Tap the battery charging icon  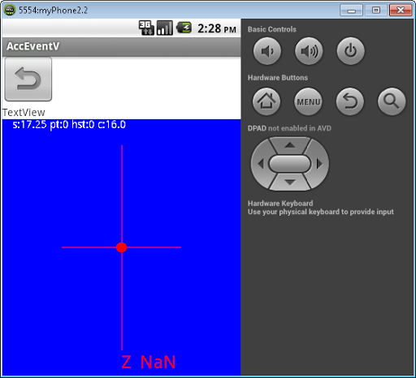(x=184, y=28)
